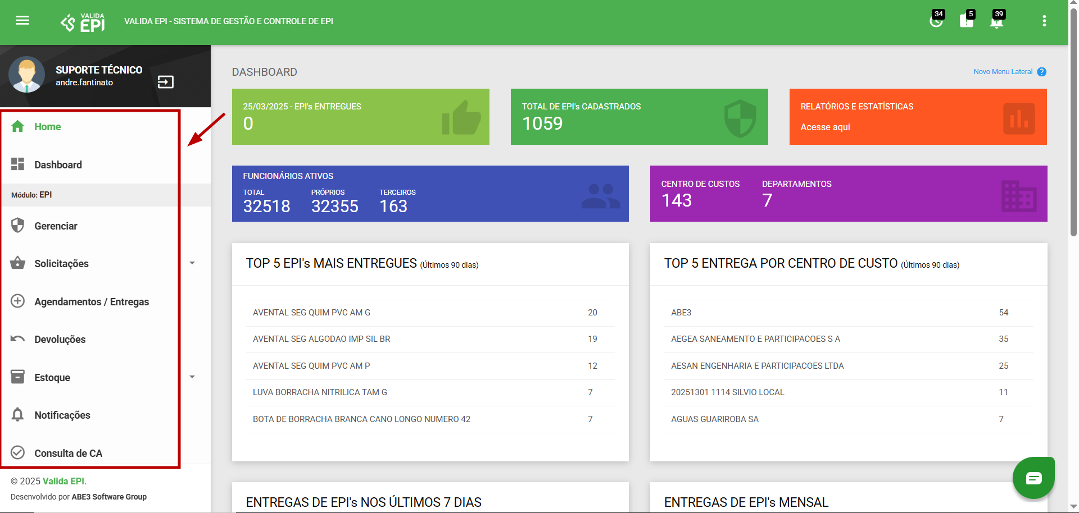
Task: Click the AEGEA SANEAMENTO E PARTICIPACOES row
Action: 849,339
